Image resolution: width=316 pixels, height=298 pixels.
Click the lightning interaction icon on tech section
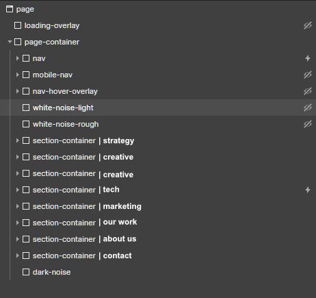308,190
